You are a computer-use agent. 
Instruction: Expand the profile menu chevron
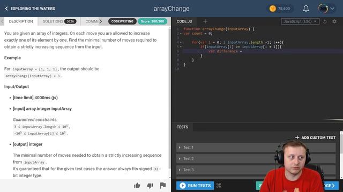332,9
